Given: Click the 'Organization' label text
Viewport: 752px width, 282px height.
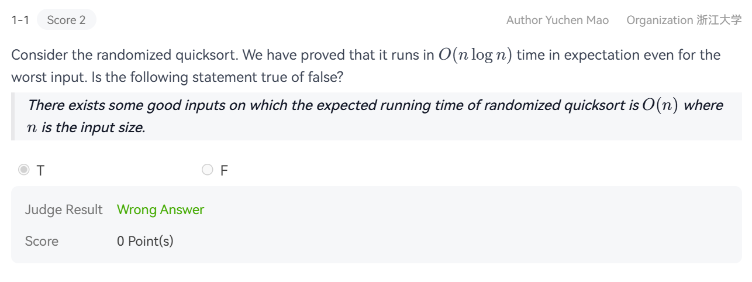Looking at the screenshot, I should (659, 20).
